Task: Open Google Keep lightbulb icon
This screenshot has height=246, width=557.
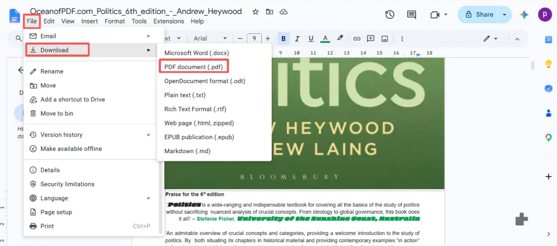Action: click(x=549, y=64)
